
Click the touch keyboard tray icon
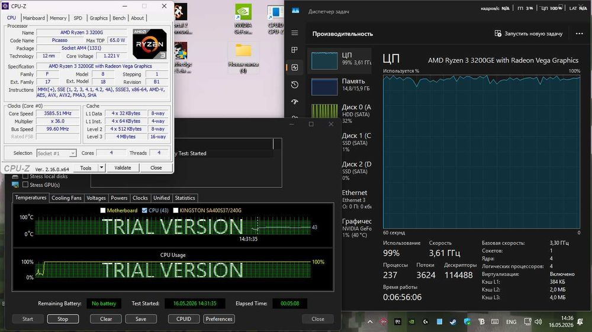[x=495, y=322]
